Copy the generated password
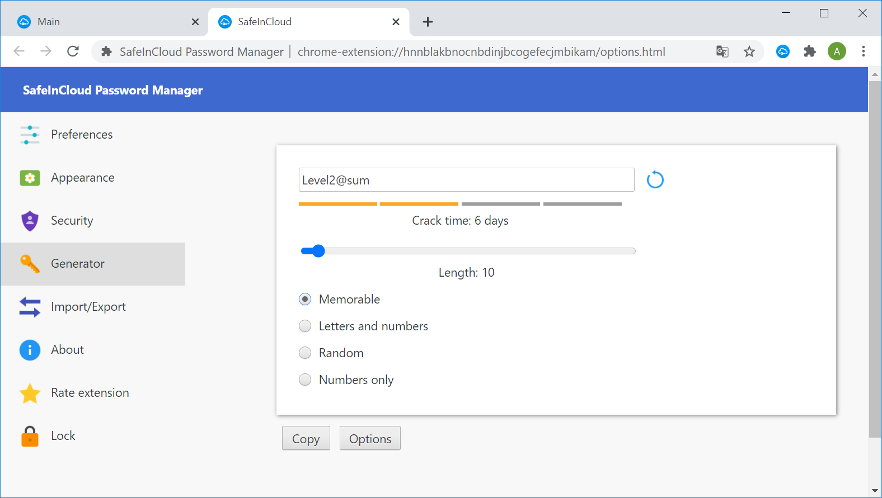 306,438
